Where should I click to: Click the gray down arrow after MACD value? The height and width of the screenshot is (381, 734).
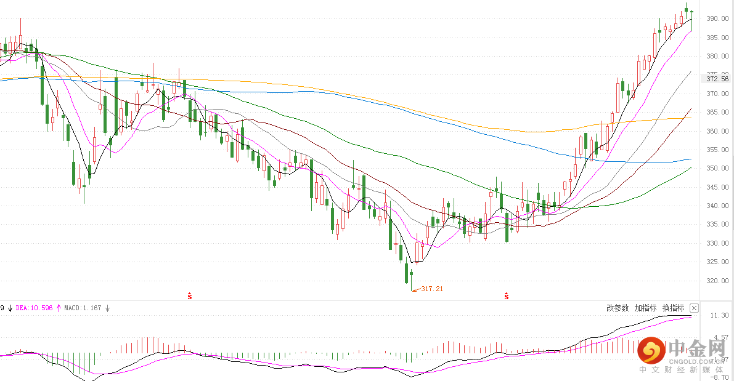point(107,308)
